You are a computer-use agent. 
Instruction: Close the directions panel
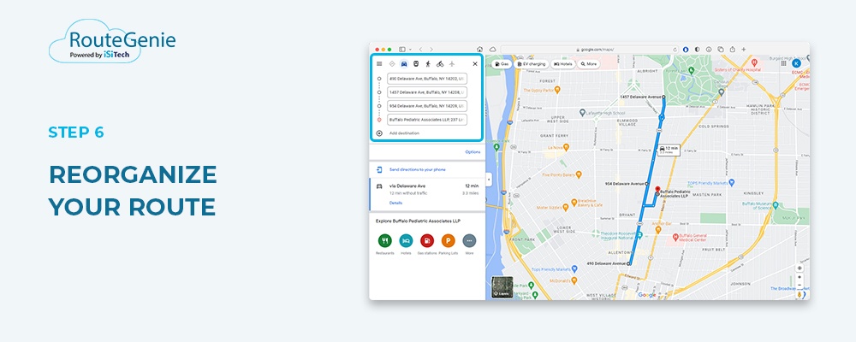click(x=475, y=64)
